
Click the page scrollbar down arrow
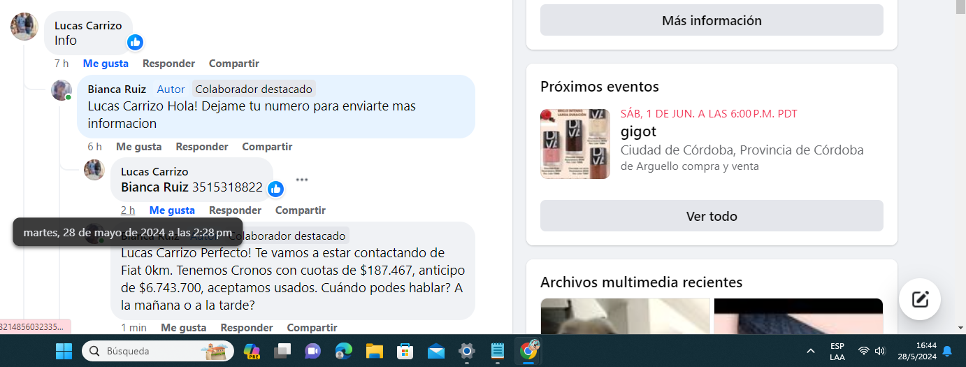[960, 327]
